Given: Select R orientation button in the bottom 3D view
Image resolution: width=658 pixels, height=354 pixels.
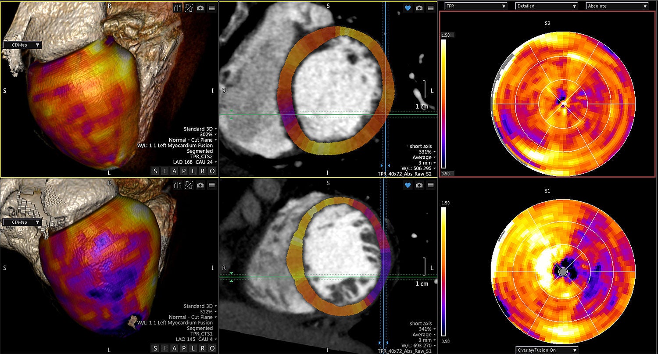Looking at the screenshot, I should (203, 348).
